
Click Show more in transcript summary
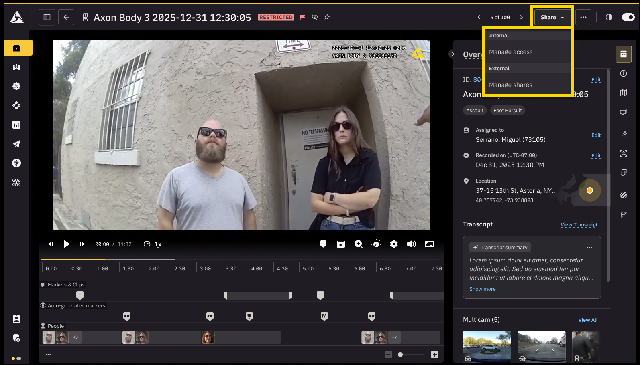coord(482,289)
